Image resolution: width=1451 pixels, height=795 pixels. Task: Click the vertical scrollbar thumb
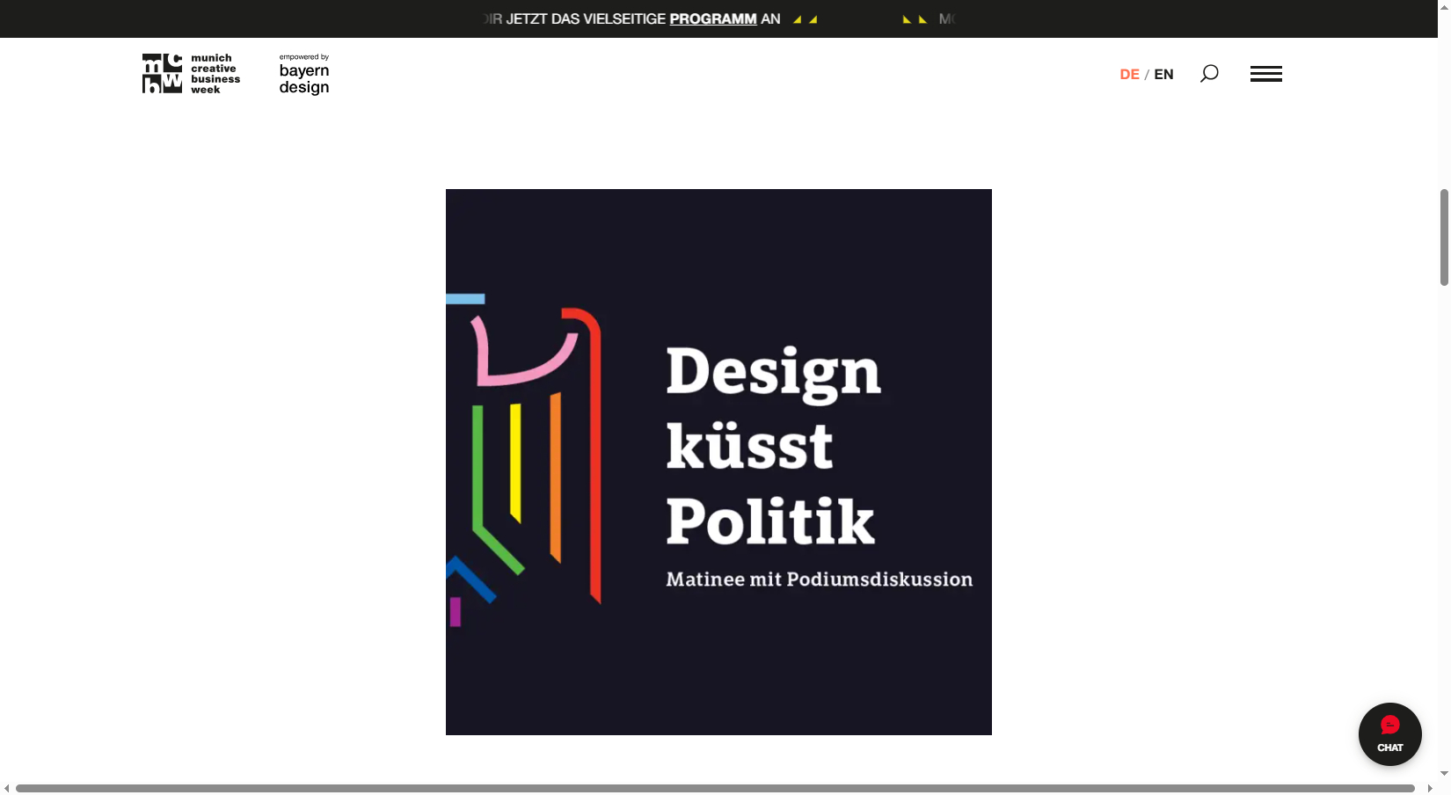point(1444,237)
